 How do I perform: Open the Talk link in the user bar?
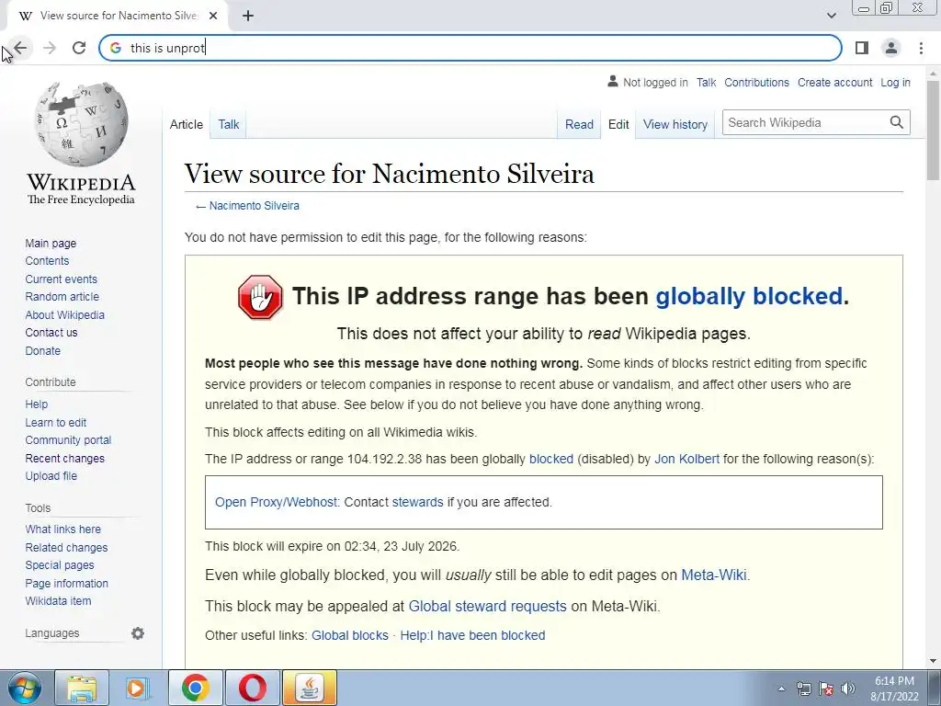(x=707, y=82)
